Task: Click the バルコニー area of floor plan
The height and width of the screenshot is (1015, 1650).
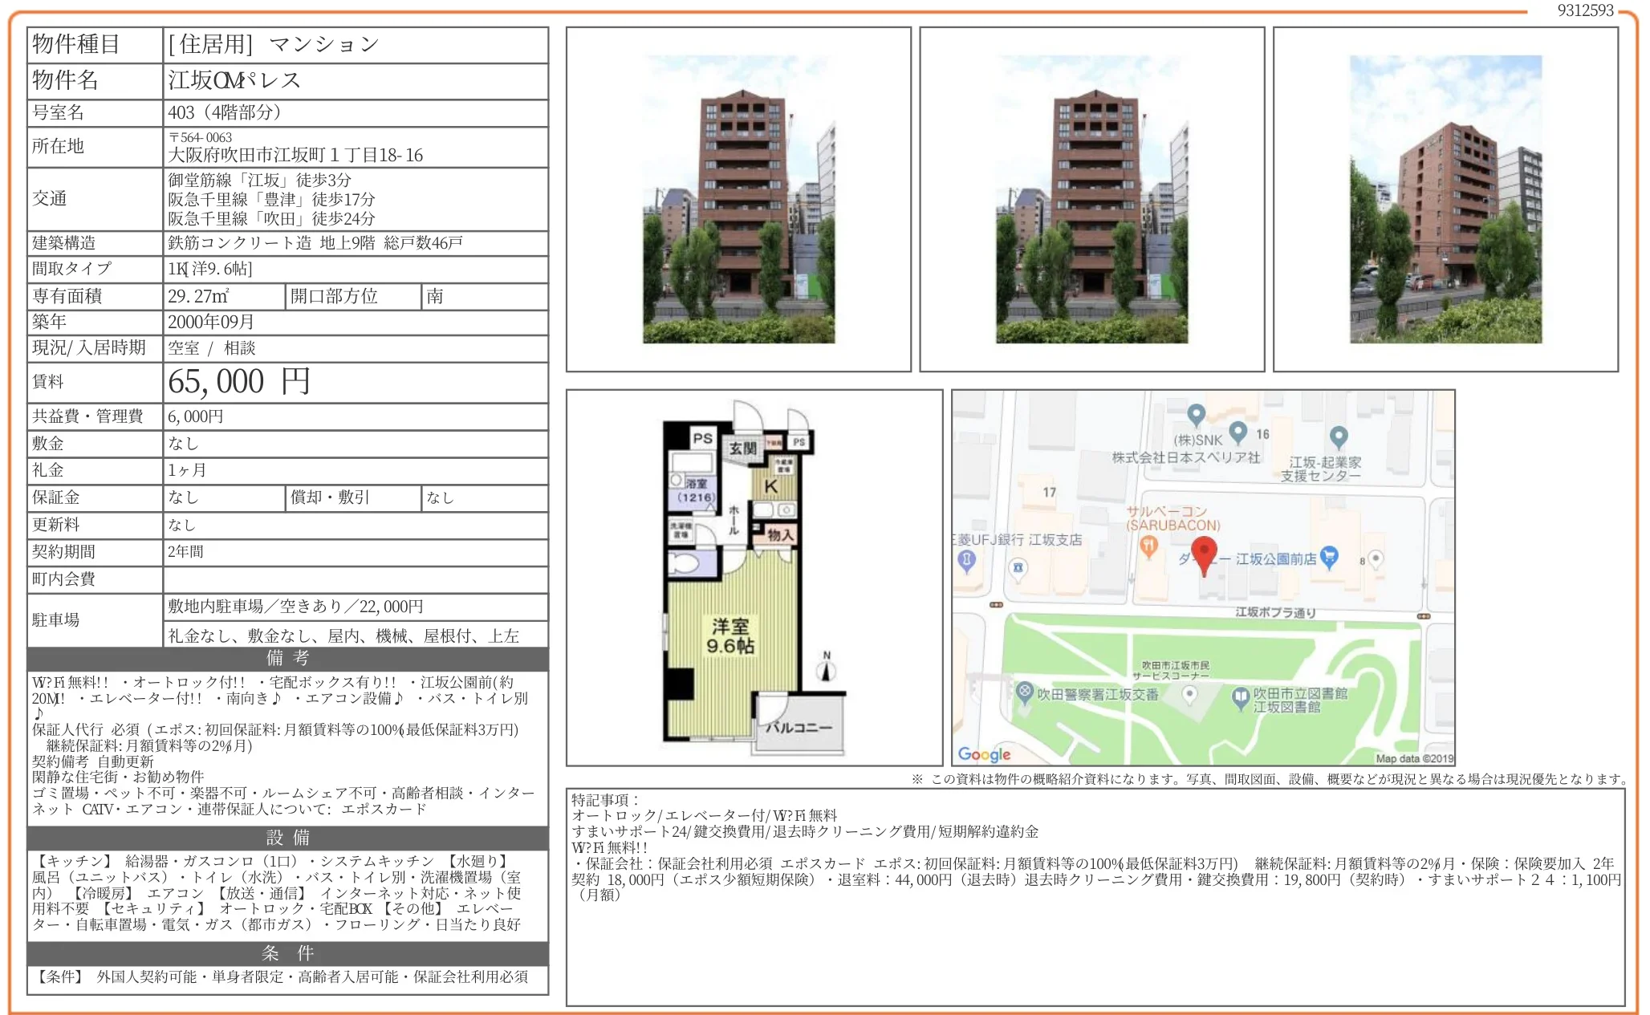Action: click(x=799, y=727)
